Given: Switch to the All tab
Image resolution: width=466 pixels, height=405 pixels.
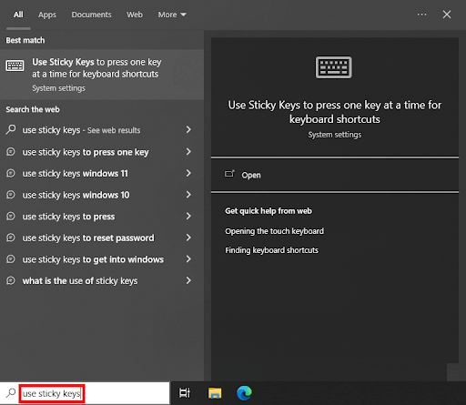Looking at the screenshot, I should pos(18,15).
